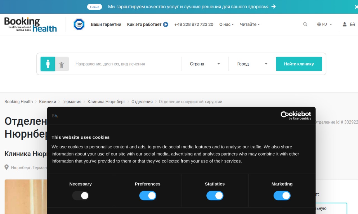358x214 pixels.
Task: Open the Город dropdown
Action: 252,64
